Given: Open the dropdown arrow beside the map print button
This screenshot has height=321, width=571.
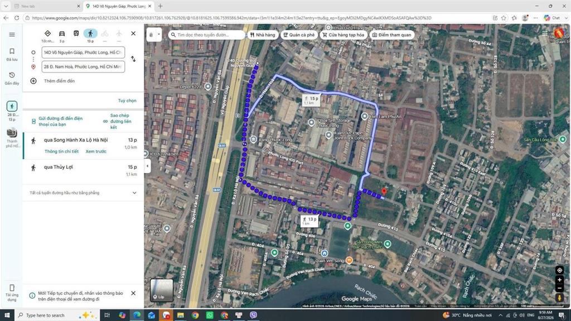Looking at the screenshot, I should 159,35.
